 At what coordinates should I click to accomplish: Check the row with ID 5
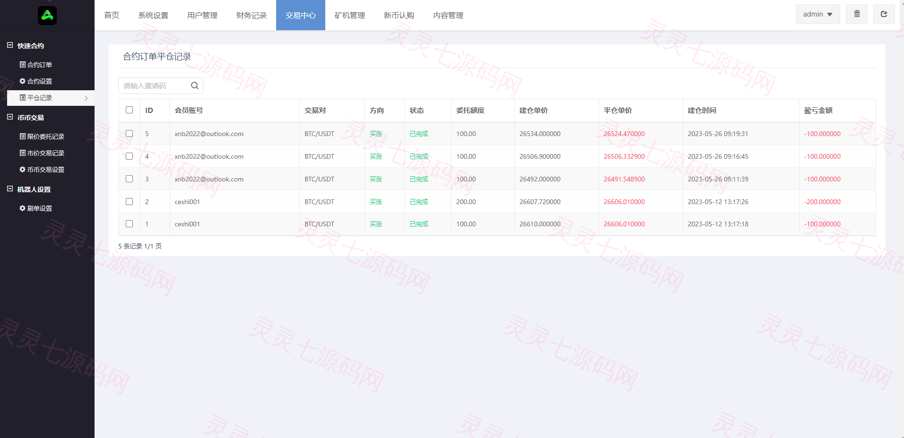129,134
